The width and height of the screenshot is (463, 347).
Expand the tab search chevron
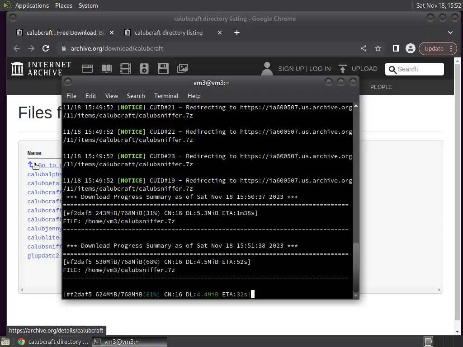point(450,33)
